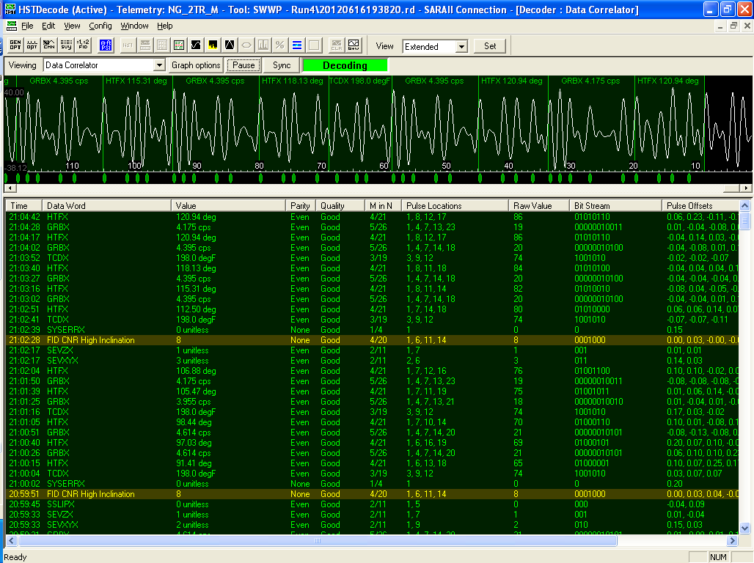Click the Set button
Viewport: 754px width, 563px height.
click(x=490, y=45)
